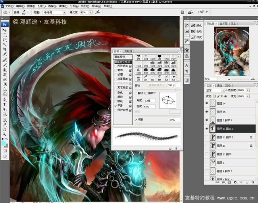Select the Move tool in toolbox
Screen dimensions: 258x203
click(x=4, y=30)
